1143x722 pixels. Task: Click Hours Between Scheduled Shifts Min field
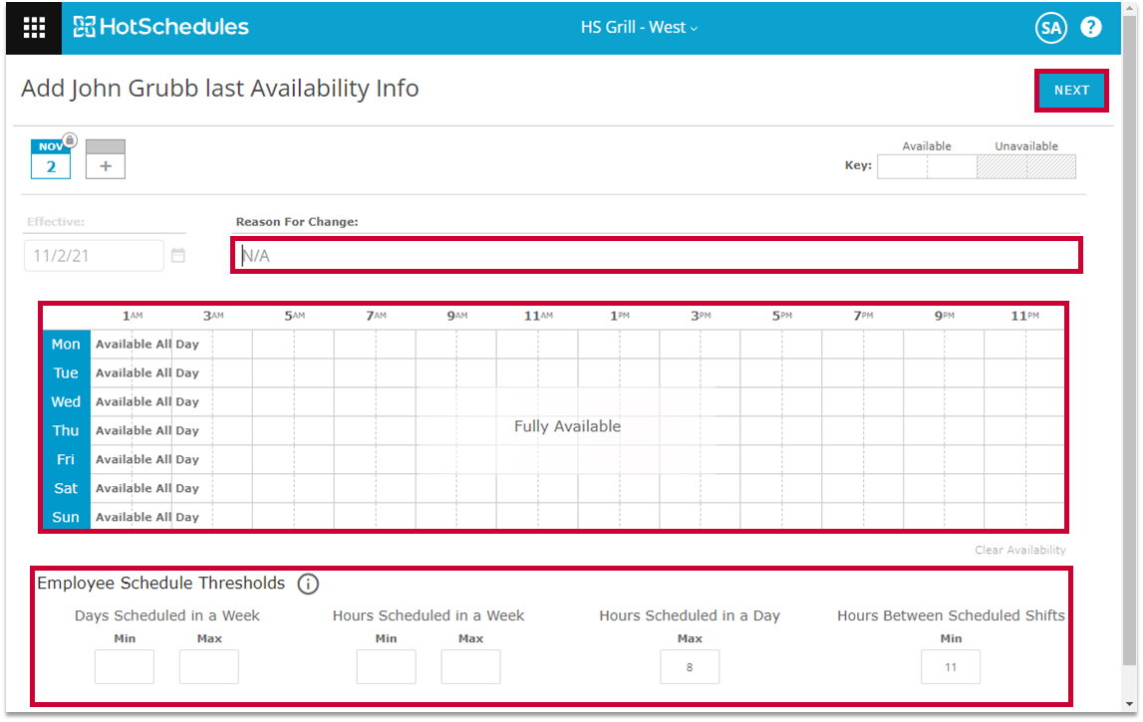click(x=951, y=667)
